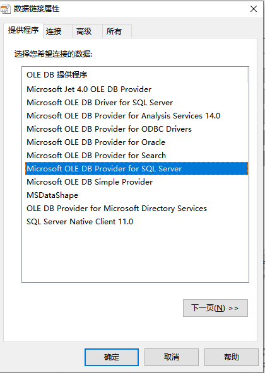Select Microsoft OLE DB Driver for SQL Server
The height and width of the screenshot is (373, 265).
[136, 103]
